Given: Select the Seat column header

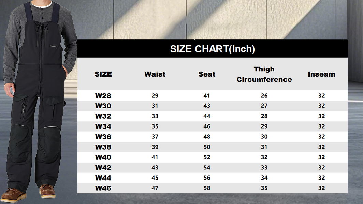Looking at the screenshot, I should click(x=207, y=74).
